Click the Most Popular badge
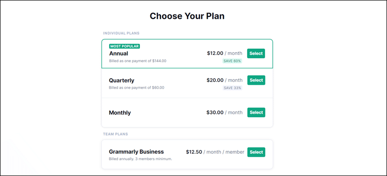 (124, 46)
